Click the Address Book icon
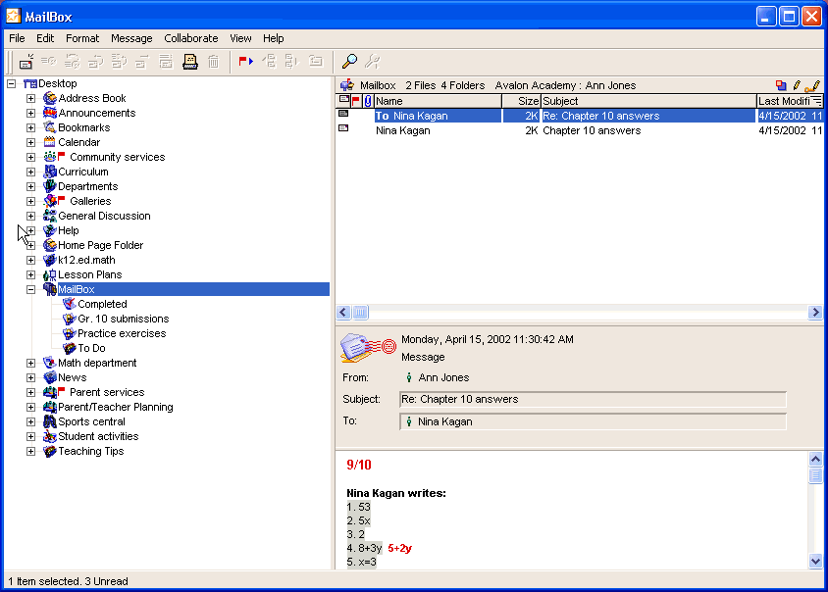This screenshot has height=592, width=828. pyautogui.click(x=49, y=98)
